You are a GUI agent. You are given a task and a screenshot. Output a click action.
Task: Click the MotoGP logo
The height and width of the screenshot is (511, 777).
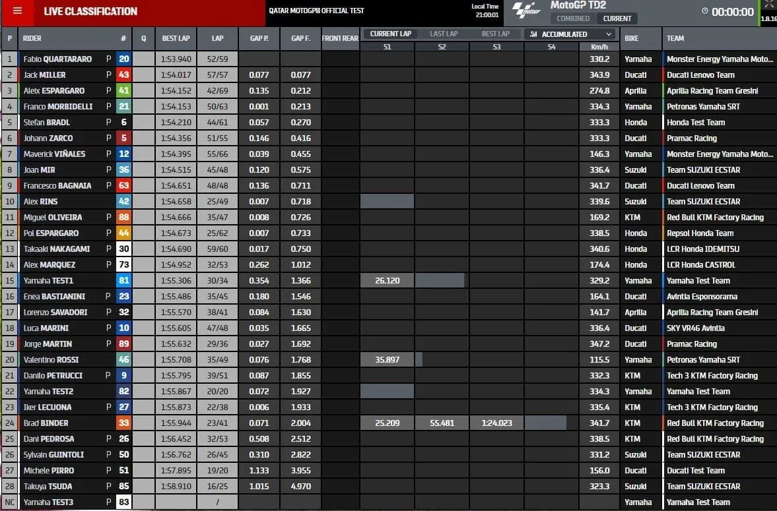tap(526, 11)
